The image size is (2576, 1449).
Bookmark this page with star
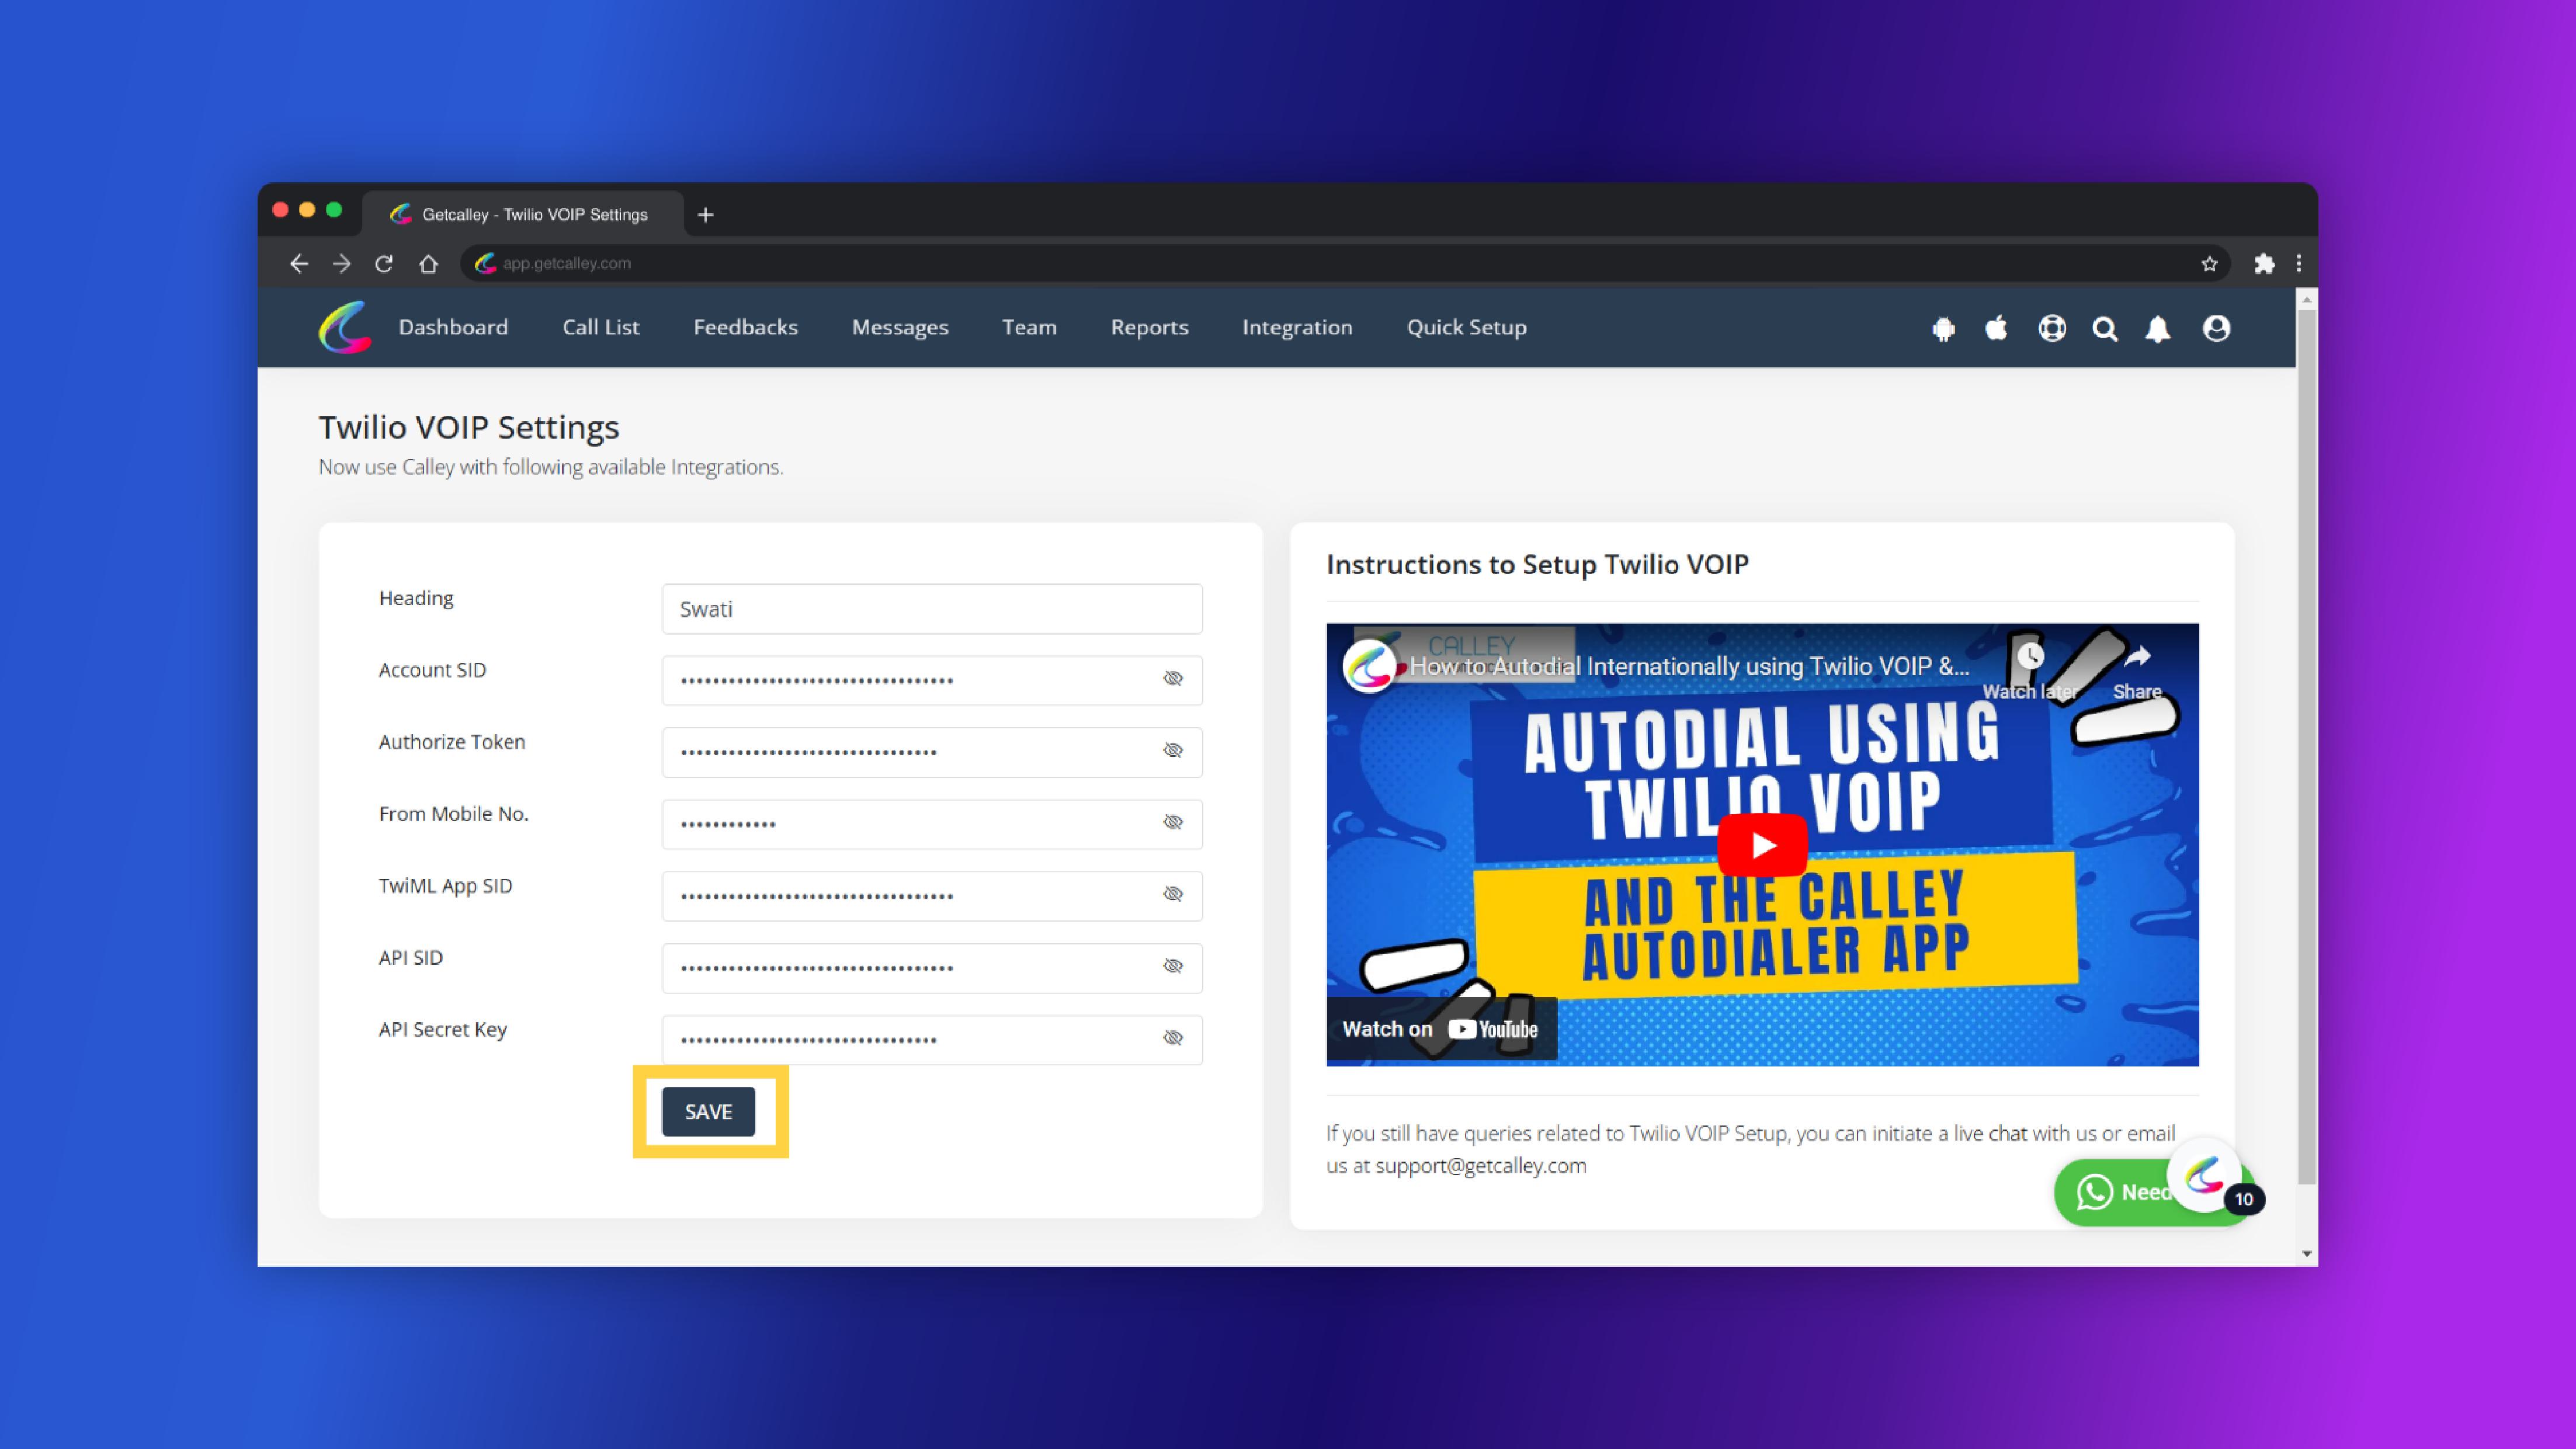(x=2209, y=264)
